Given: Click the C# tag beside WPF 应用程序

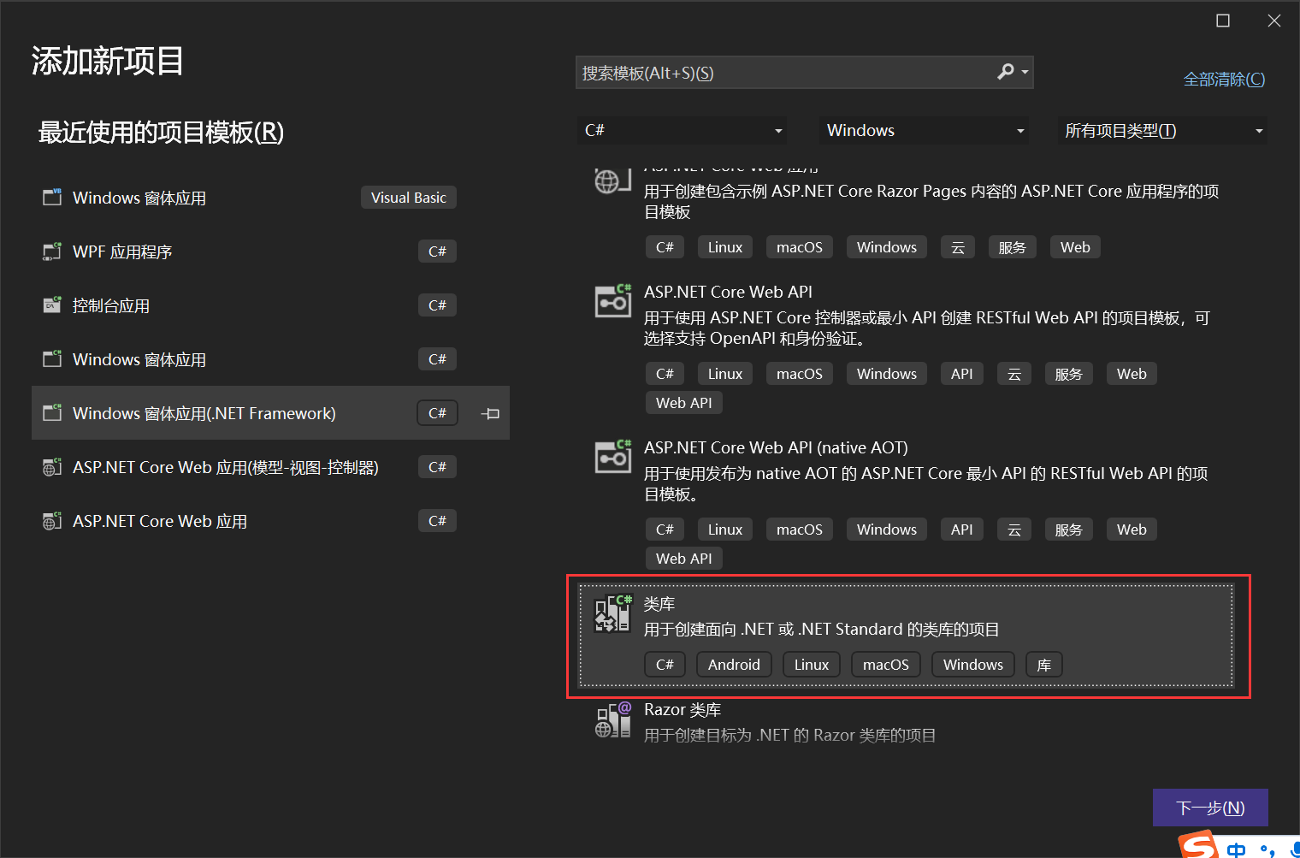Looking at the screenshot, I should [437, 251].
